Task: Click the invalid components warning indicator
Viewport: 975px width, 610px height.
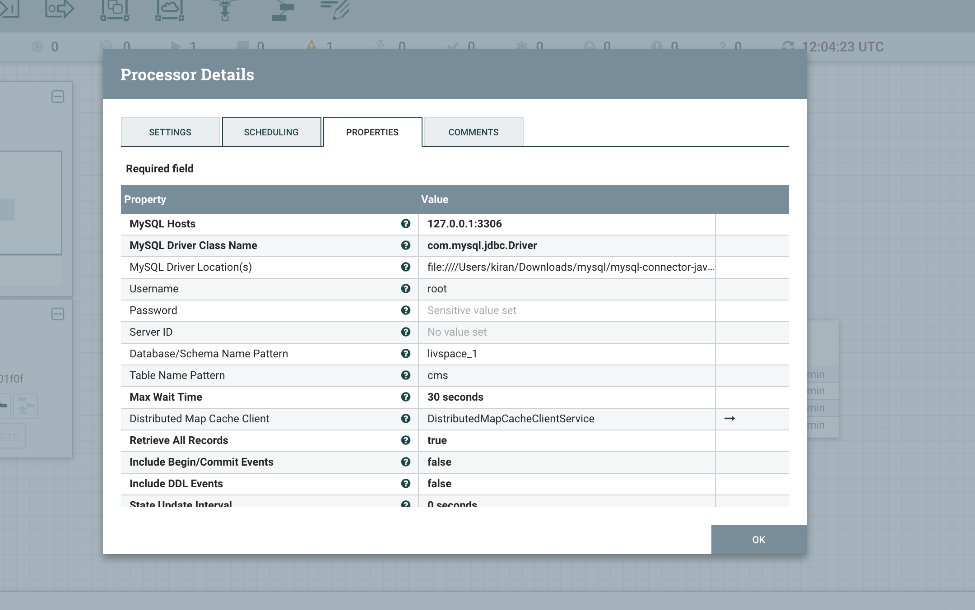Action: [312, 45]
